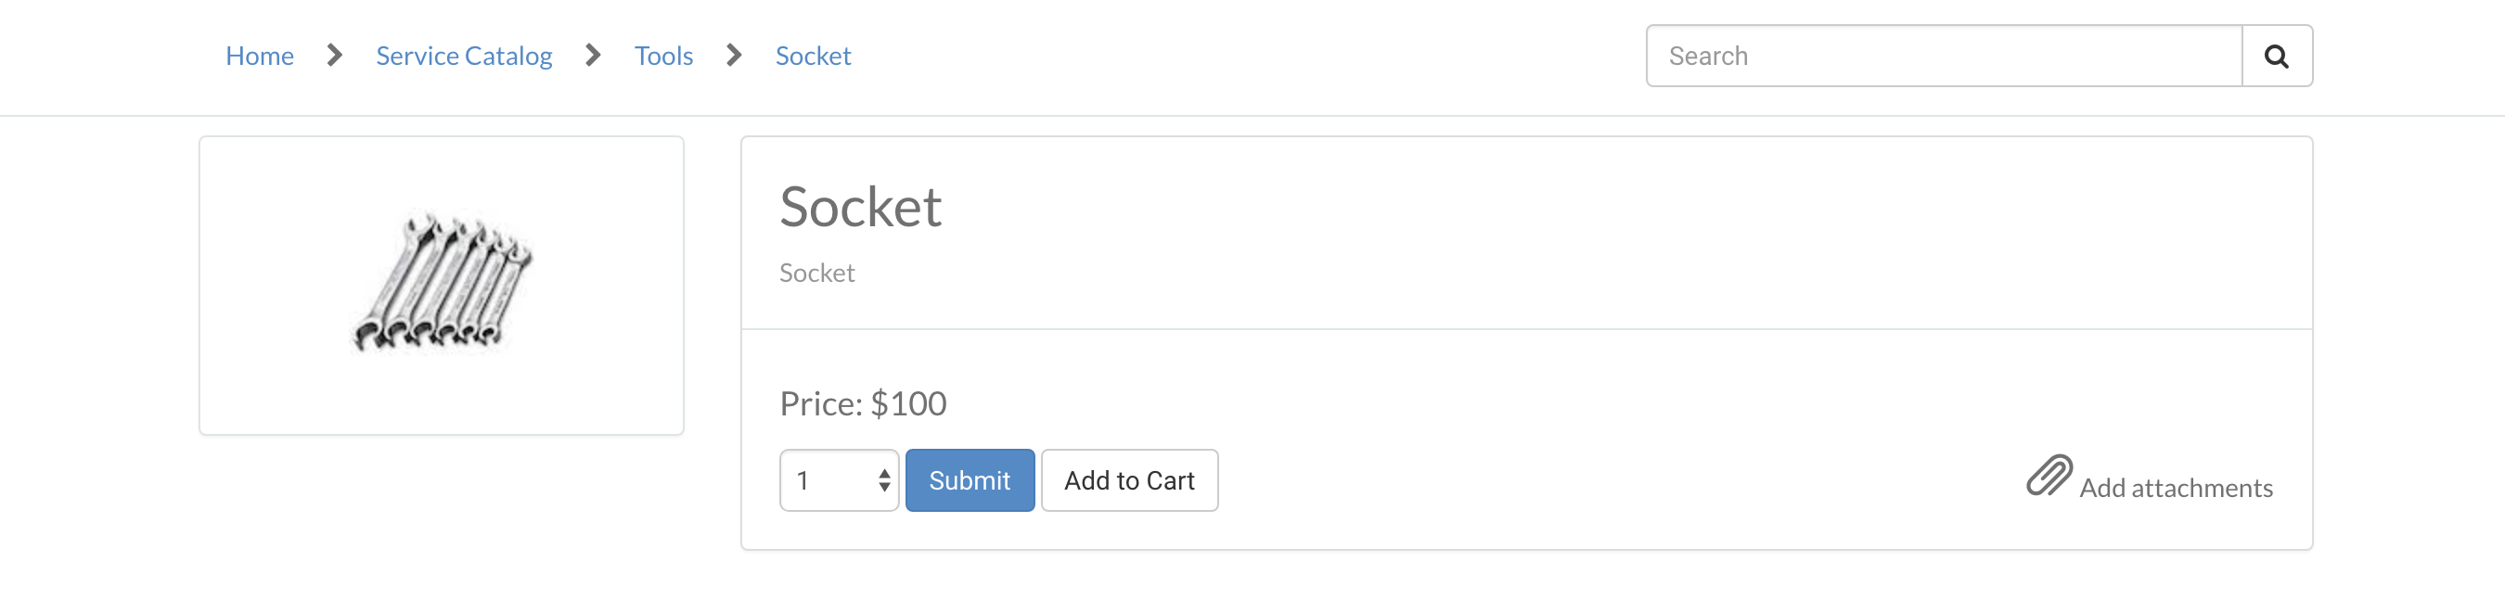Go to Home breadcrumb link

point(260,56)
